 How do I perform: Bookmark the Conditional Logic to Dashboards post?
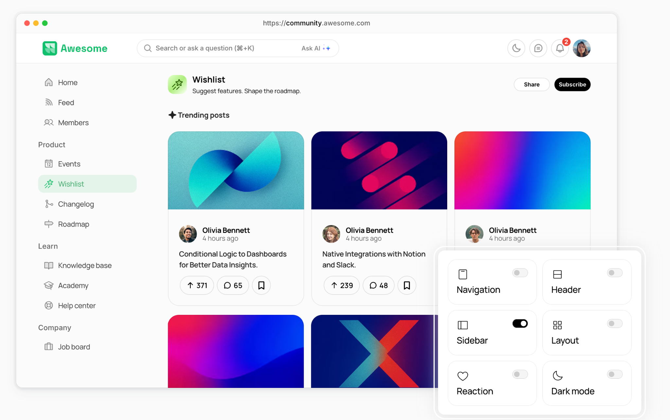pyautogui.click(x=261, y=285)
